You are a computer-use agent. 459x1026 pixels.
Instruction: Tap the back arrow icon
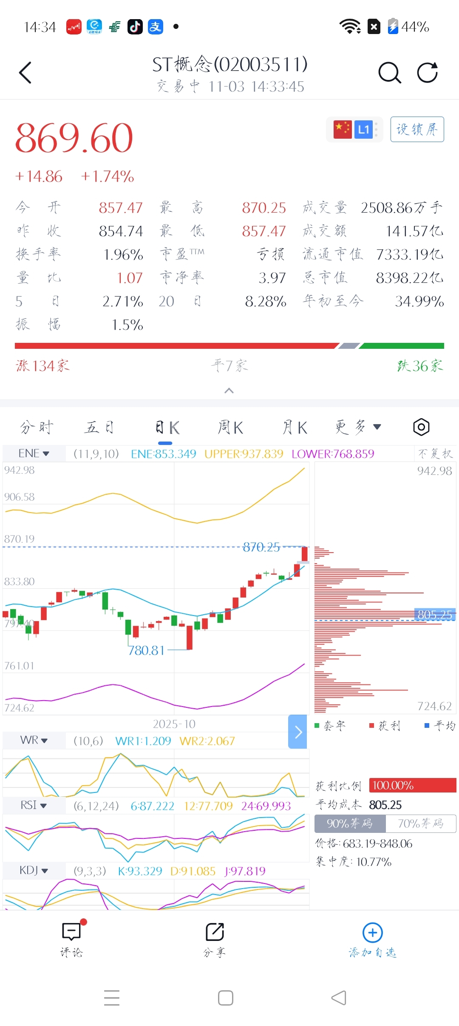(25, 73)
